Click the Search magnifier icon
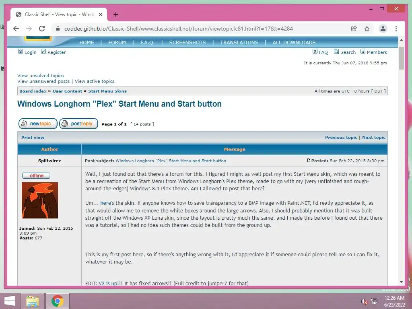Viewport: 412px width, 309px height. click(336, 51)
